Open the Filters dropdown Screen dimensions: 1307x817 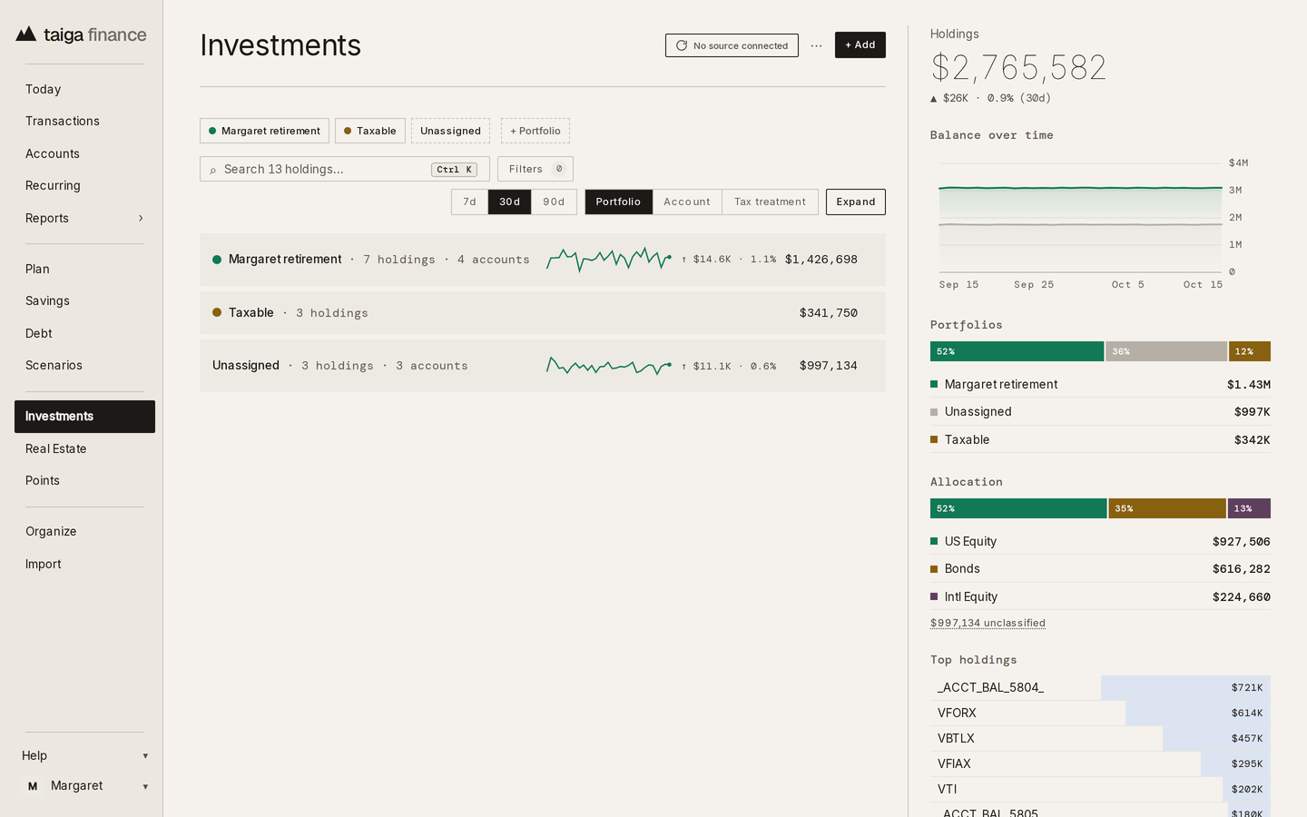click(536, 169)
